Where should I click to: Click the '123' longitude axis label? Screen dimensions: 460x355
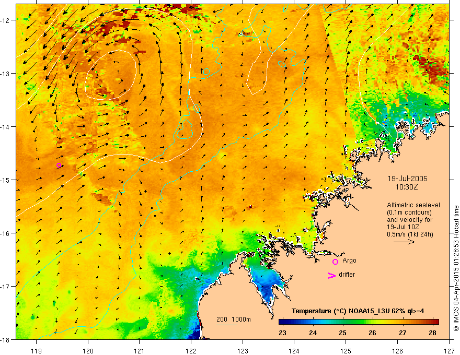click(x=243, y=351)
